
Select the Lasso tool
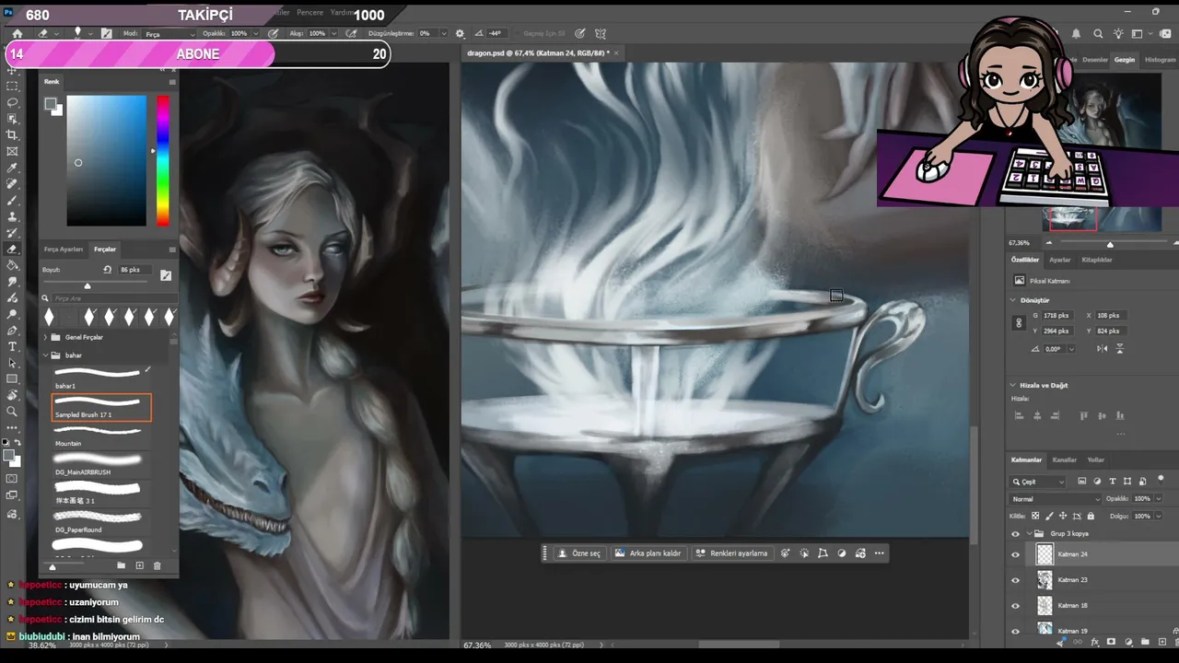pos(12,102)
